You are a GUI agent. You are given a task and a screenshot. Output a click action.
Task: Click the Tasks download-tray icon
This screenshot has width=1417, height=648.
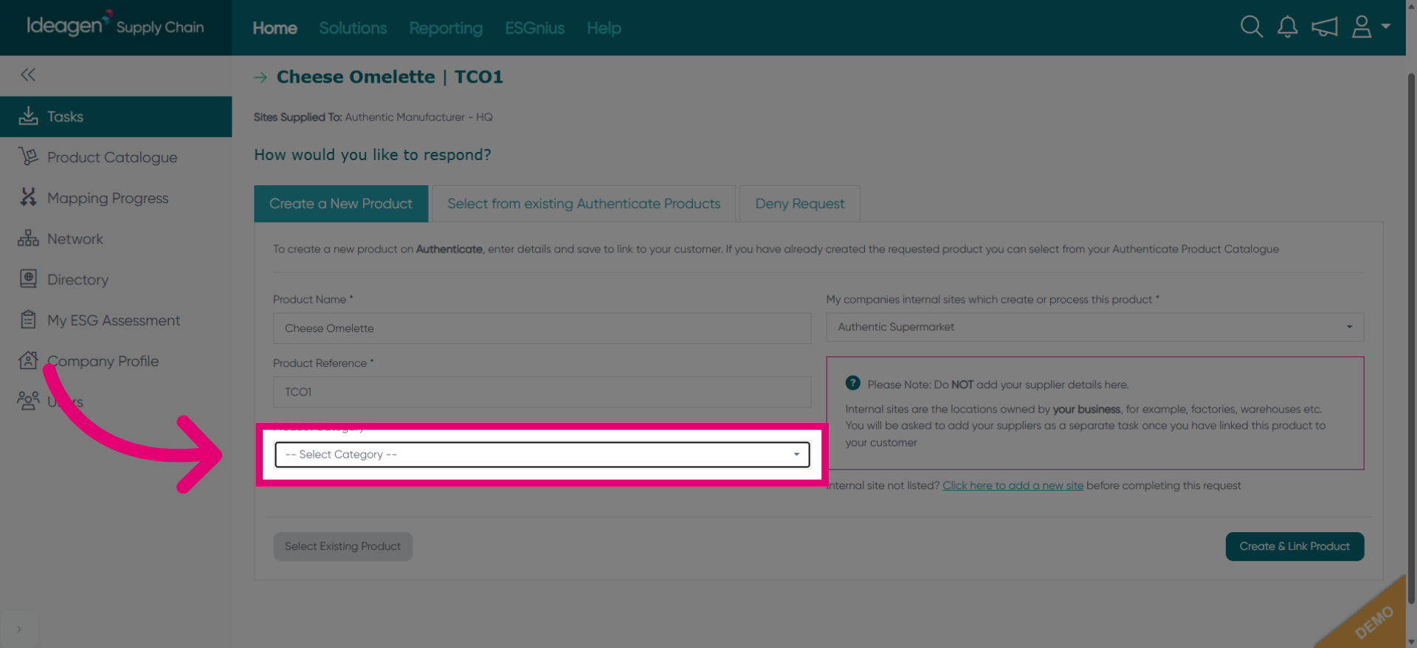(x=28, y=116)
